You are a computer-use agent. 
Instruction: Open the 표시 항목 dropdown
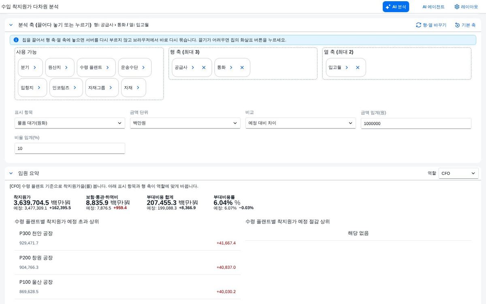[x=70, y=123]
